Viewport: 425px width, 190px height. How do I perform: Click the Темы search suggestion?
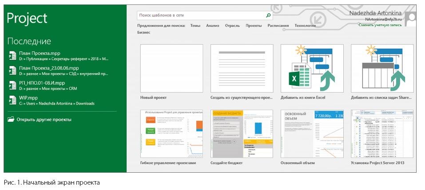click(x=195, y=26)
